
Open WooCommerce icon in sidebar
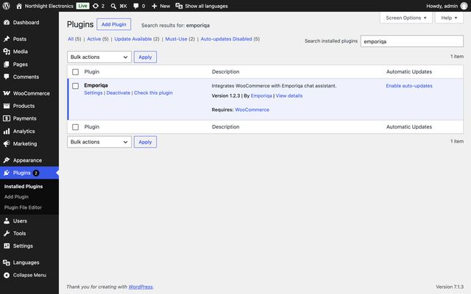[7, 93]
